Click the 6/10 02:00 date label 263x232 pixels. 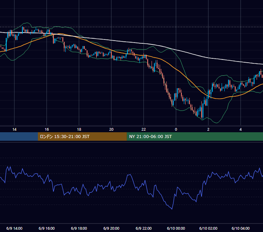click(x=208, y=228)
